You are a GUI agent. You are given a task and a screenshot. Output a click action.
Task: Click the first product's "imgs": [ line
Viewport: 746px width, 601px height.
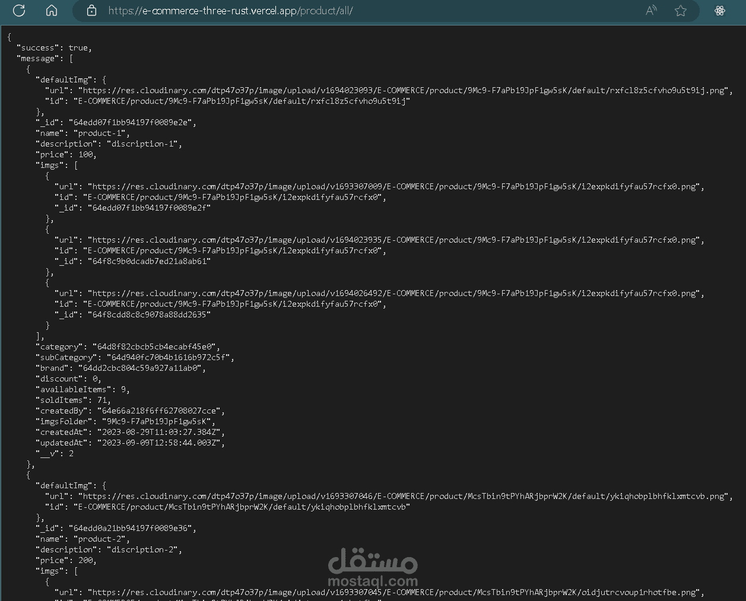(x=57, y=165)
